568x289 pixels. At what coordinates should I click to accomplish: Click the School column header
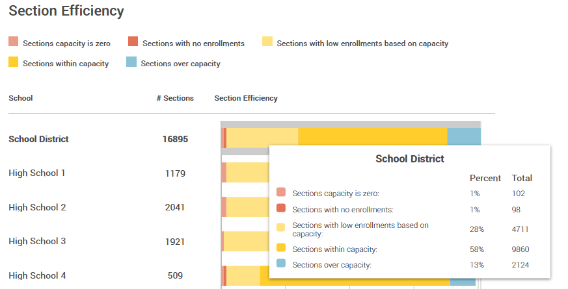pos(21,98)
